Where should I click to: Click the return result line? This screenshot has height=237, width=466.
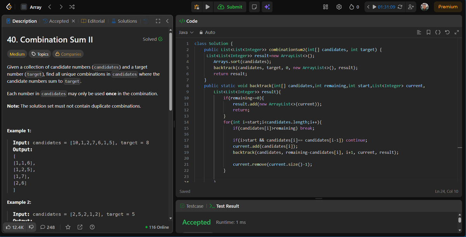pos(230,74)
